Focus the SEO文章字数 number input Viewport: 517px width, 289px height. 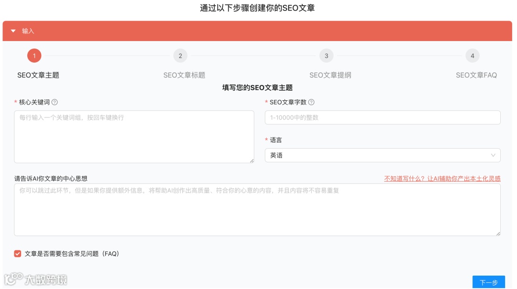coord(382,117)
